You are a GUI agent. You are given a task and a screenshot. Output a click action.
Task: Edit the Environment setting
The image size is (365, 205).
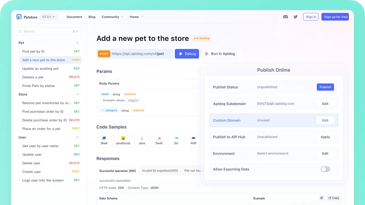coord(325,153)
